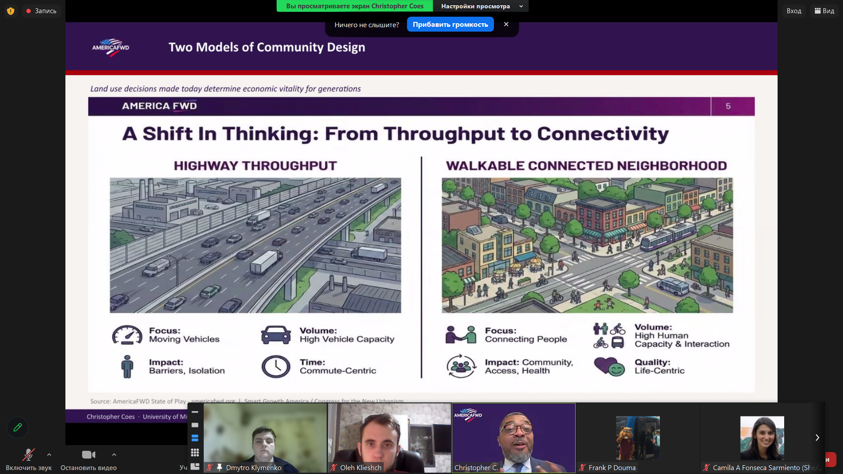
Task: Open the Вид view menu
Action: (x=824, y=11)
